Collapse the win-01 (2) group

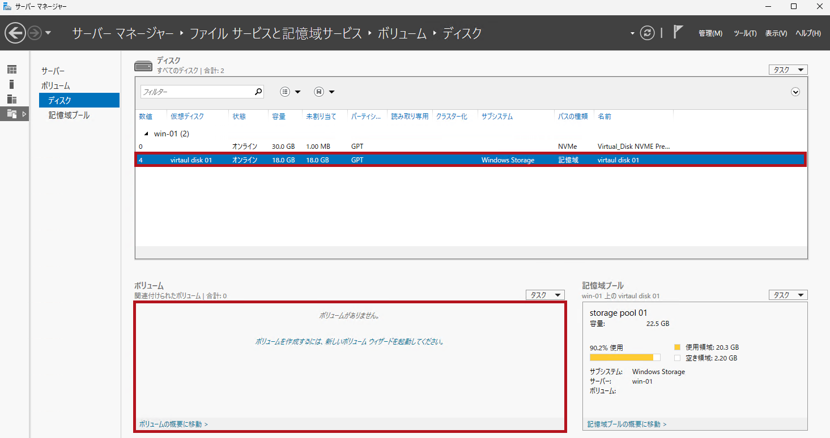pyautogui.click(x=146, y=134)
